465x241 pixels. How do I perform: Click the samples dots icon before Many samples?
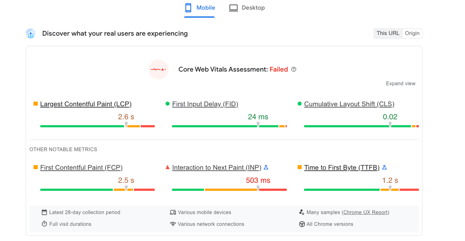302,212
